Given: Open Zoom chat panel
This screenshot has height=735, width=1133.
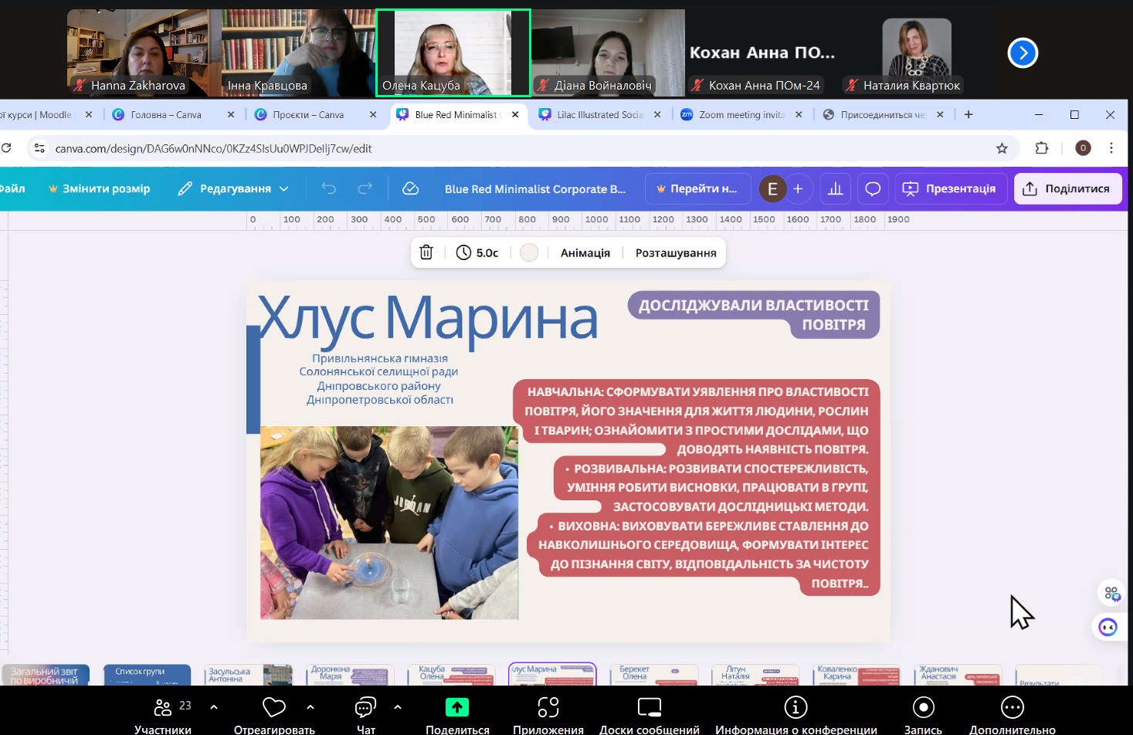Looking at the screenshot, I should (x=365, y=714).
